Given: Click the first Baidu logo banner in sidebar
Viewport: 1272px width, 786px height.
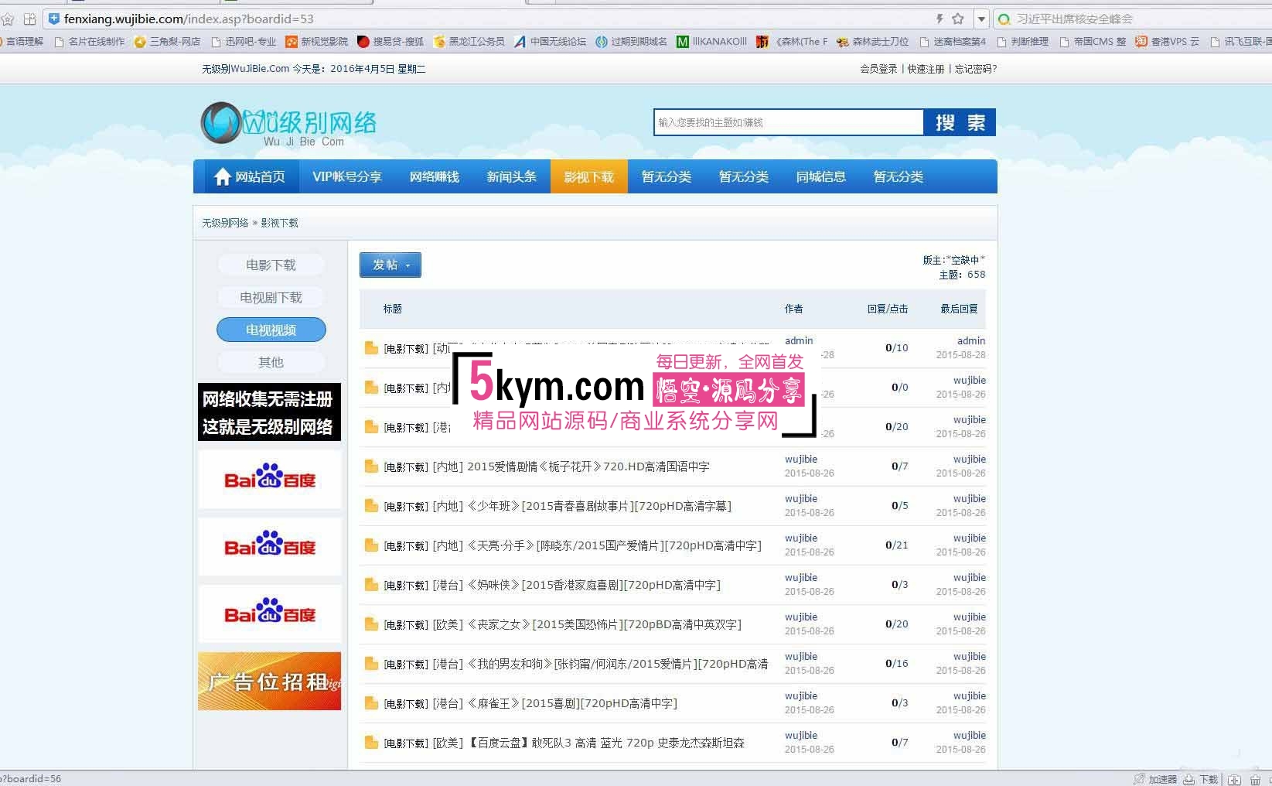Looking at the screenshot, I should pyautogui.click(x=269, y=480).
